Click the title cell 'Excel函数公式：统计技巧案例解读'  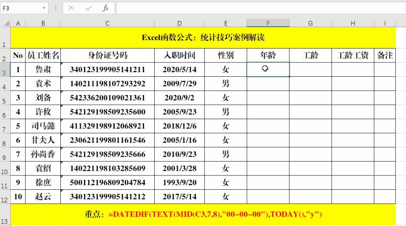pos(203,38)
